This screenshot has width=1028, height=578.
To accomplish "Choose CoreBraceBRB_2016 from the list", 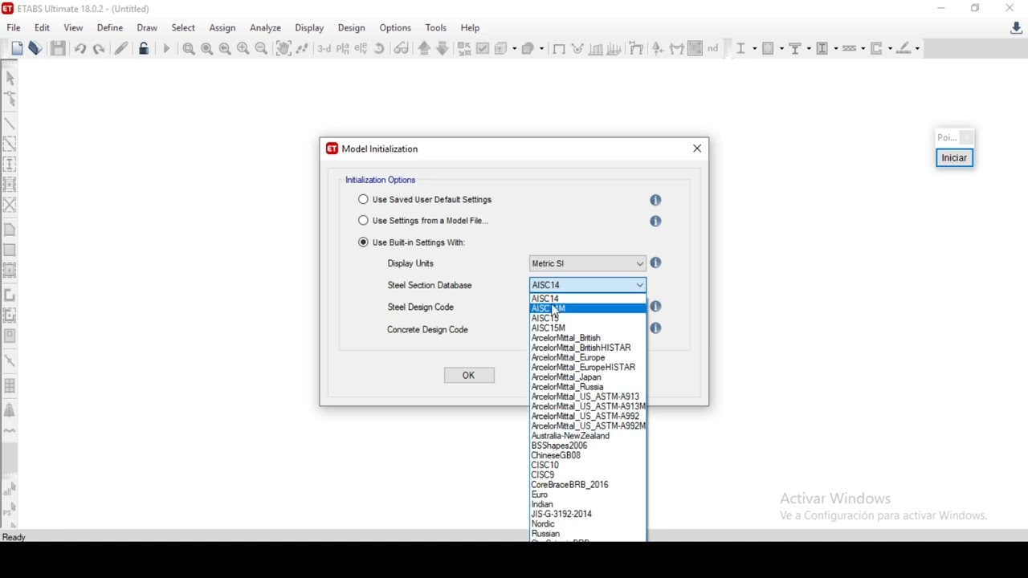I will [x=588, y=485].
